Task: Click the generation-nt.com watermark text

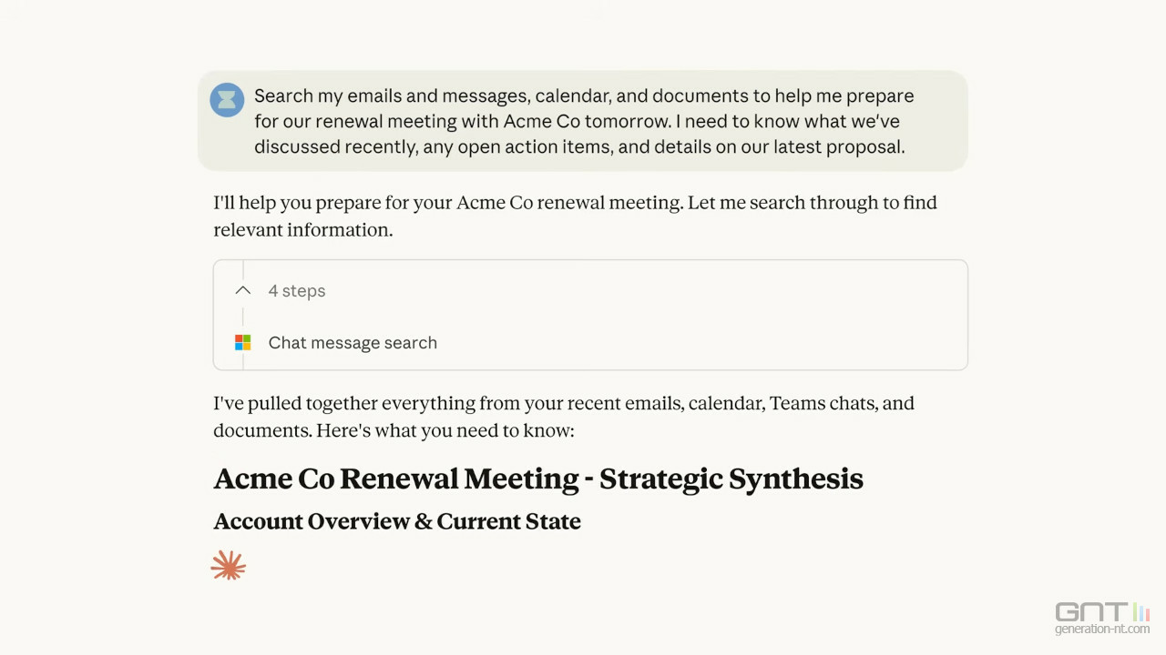Action: 1102,629
